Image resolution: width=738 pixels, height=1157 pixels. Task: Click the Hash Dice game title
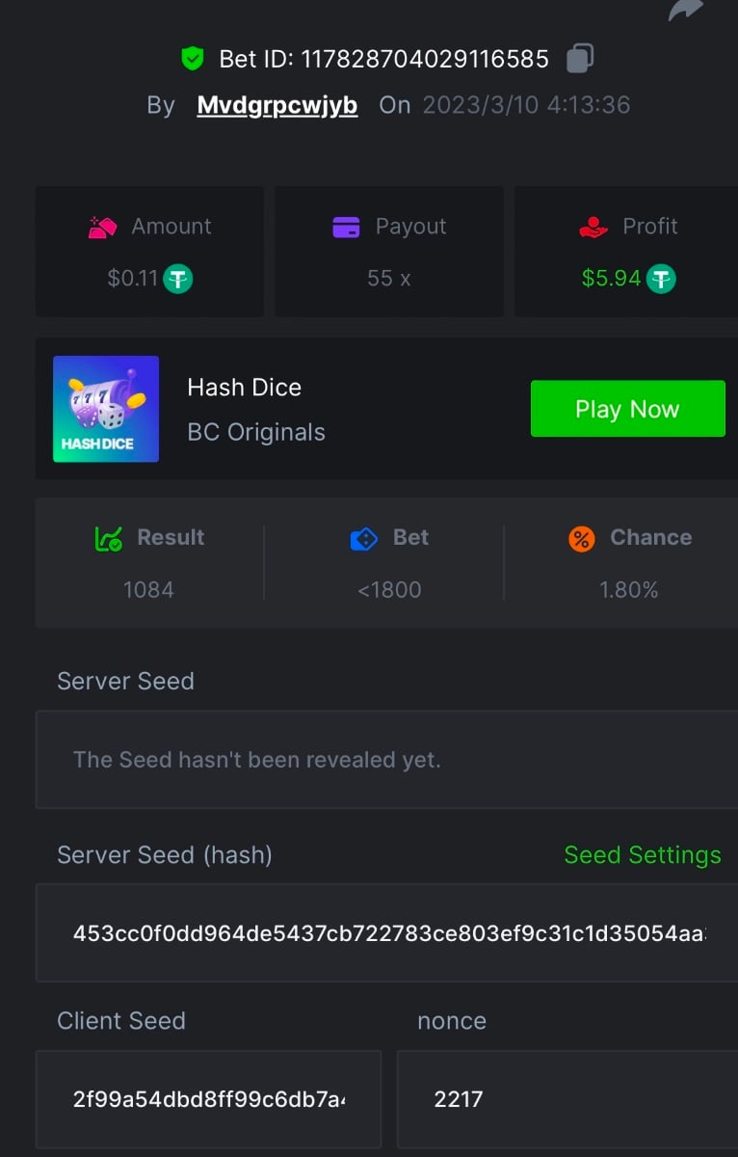pos(244,388)
